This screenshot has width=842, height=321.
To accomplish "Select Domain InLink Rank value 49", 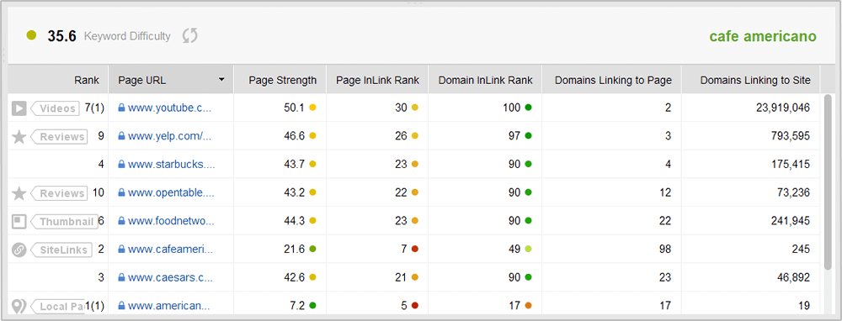I will (515, 249).
